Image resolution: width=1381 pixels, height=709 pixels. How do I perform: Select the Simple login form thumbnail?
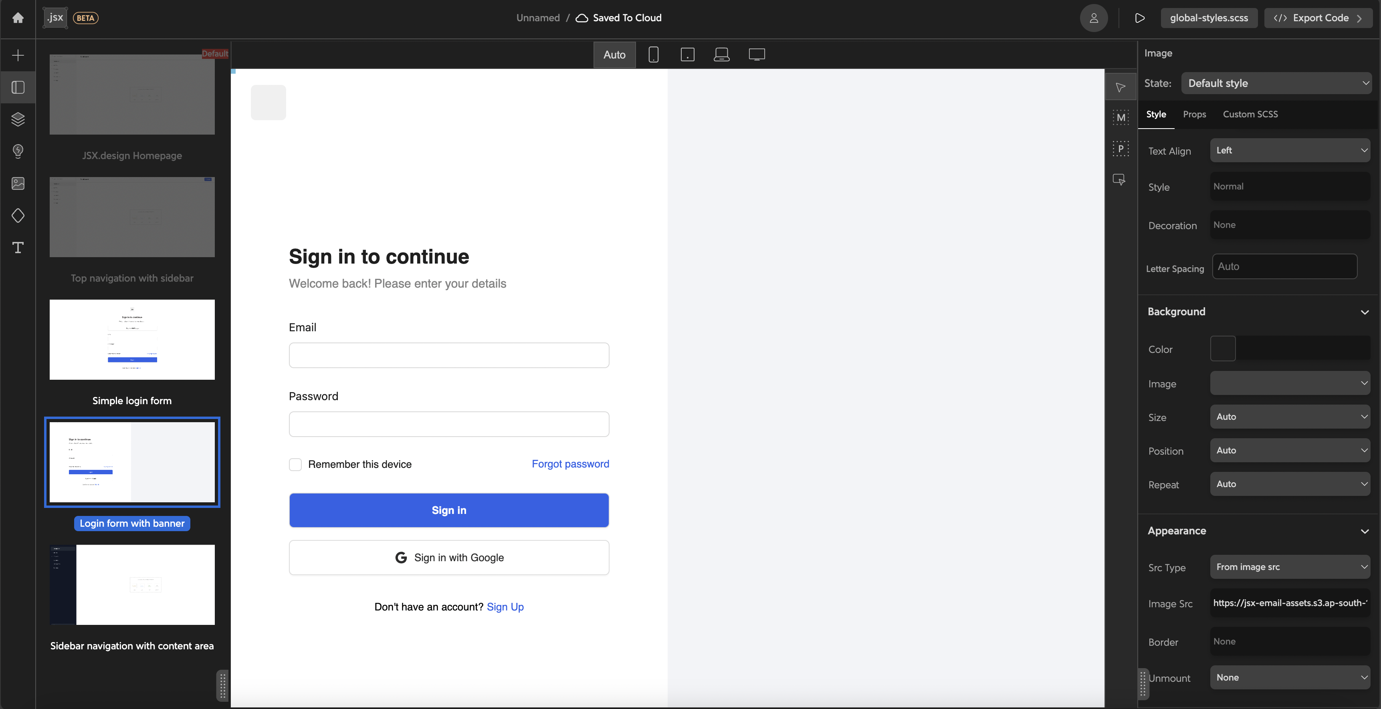point(132,340)
